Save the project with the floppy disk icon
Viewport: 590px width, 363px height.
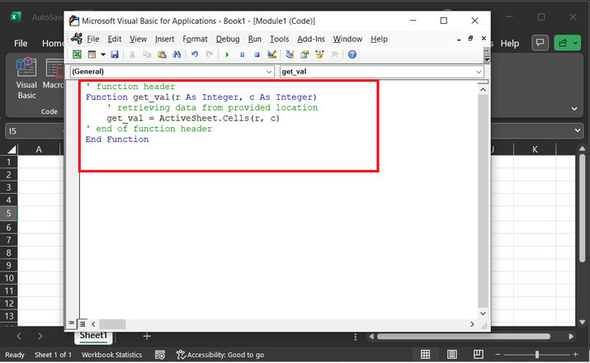[114, 54]
